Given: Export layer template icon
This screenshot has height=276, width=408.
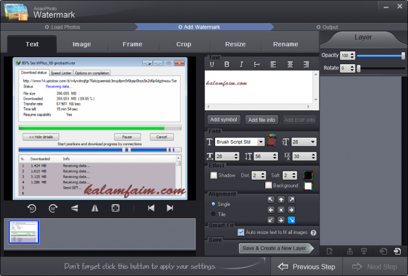Looking at the screenshot, I should 398,251.
